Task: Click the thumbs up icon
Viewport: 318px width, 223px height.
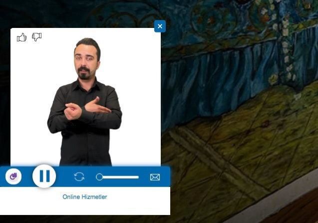Action: [21, 37]
